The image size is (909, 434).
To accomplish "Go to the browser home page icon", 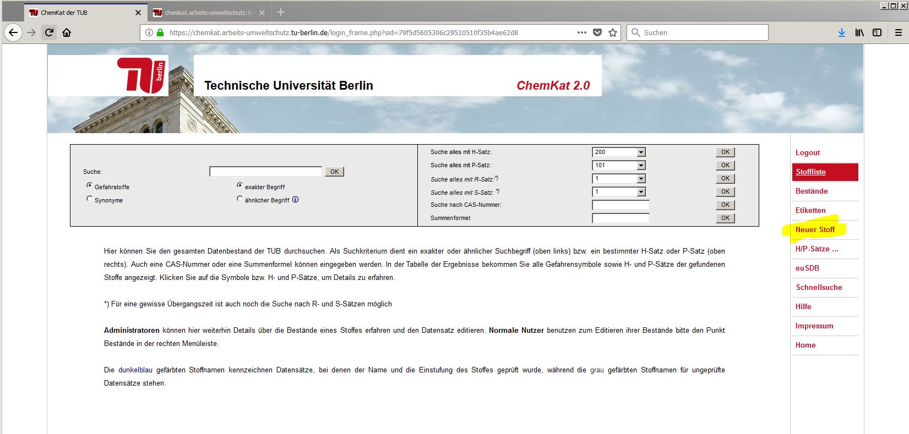I will [67, 32].
